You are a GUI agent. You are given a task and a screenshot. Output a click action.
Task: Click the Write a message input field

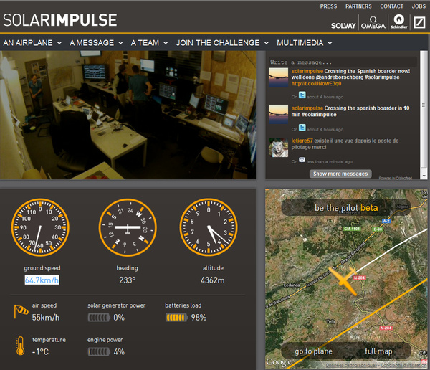(x=343, y=62)
